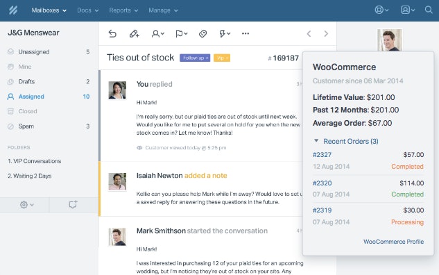Open mailbox settings gear dropdown
Viewport: 439px width, 275px height.
26,205
